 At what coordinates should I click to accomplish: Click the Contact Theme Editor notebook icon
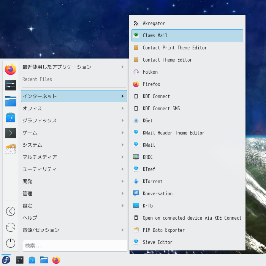136,60
